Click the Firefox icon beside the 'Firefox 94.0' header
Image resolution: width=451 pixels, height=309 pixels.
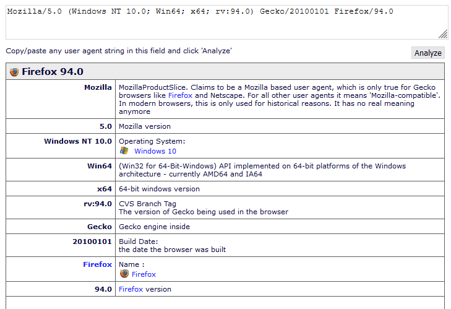[14, 72]
